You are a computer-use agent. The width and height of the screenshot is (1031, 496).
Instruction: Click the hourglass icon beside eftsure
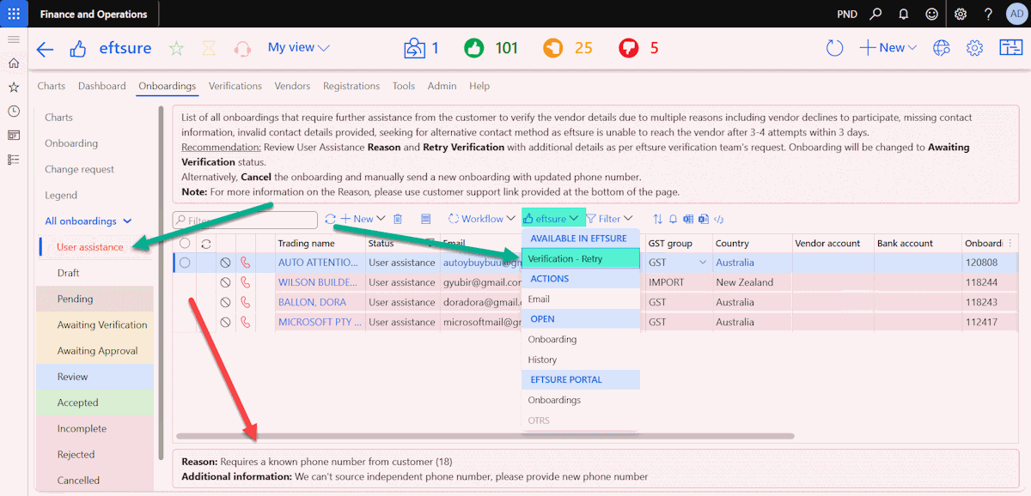coord(209,49)
